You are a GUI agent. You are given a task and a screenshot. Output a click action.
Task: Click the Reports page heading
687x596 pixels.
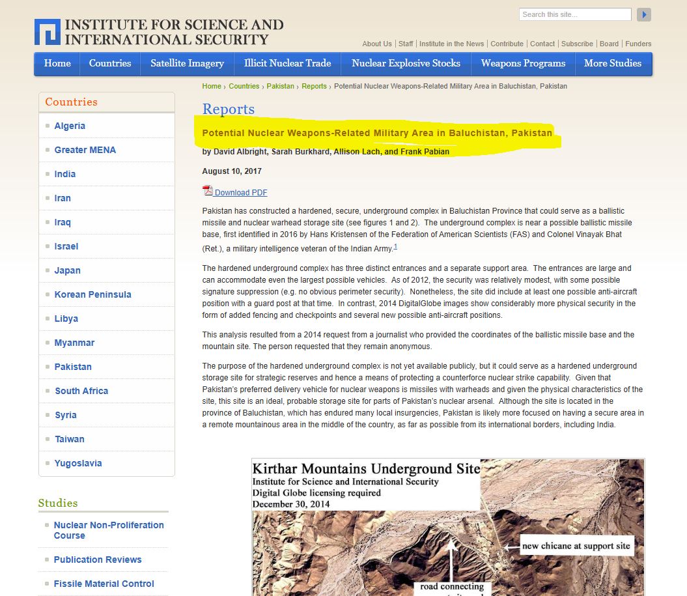(x=229, y=109)
